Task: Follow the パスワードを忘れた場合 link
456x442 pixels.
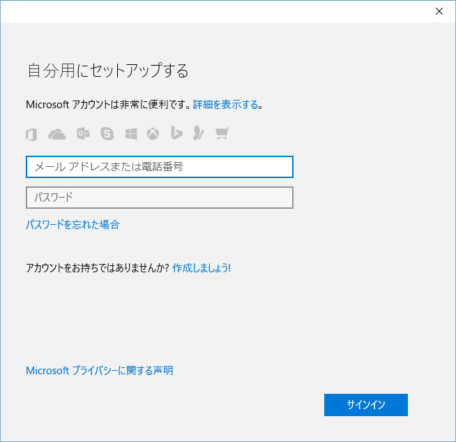Action: pyautogui.click(x=73, y=224)
